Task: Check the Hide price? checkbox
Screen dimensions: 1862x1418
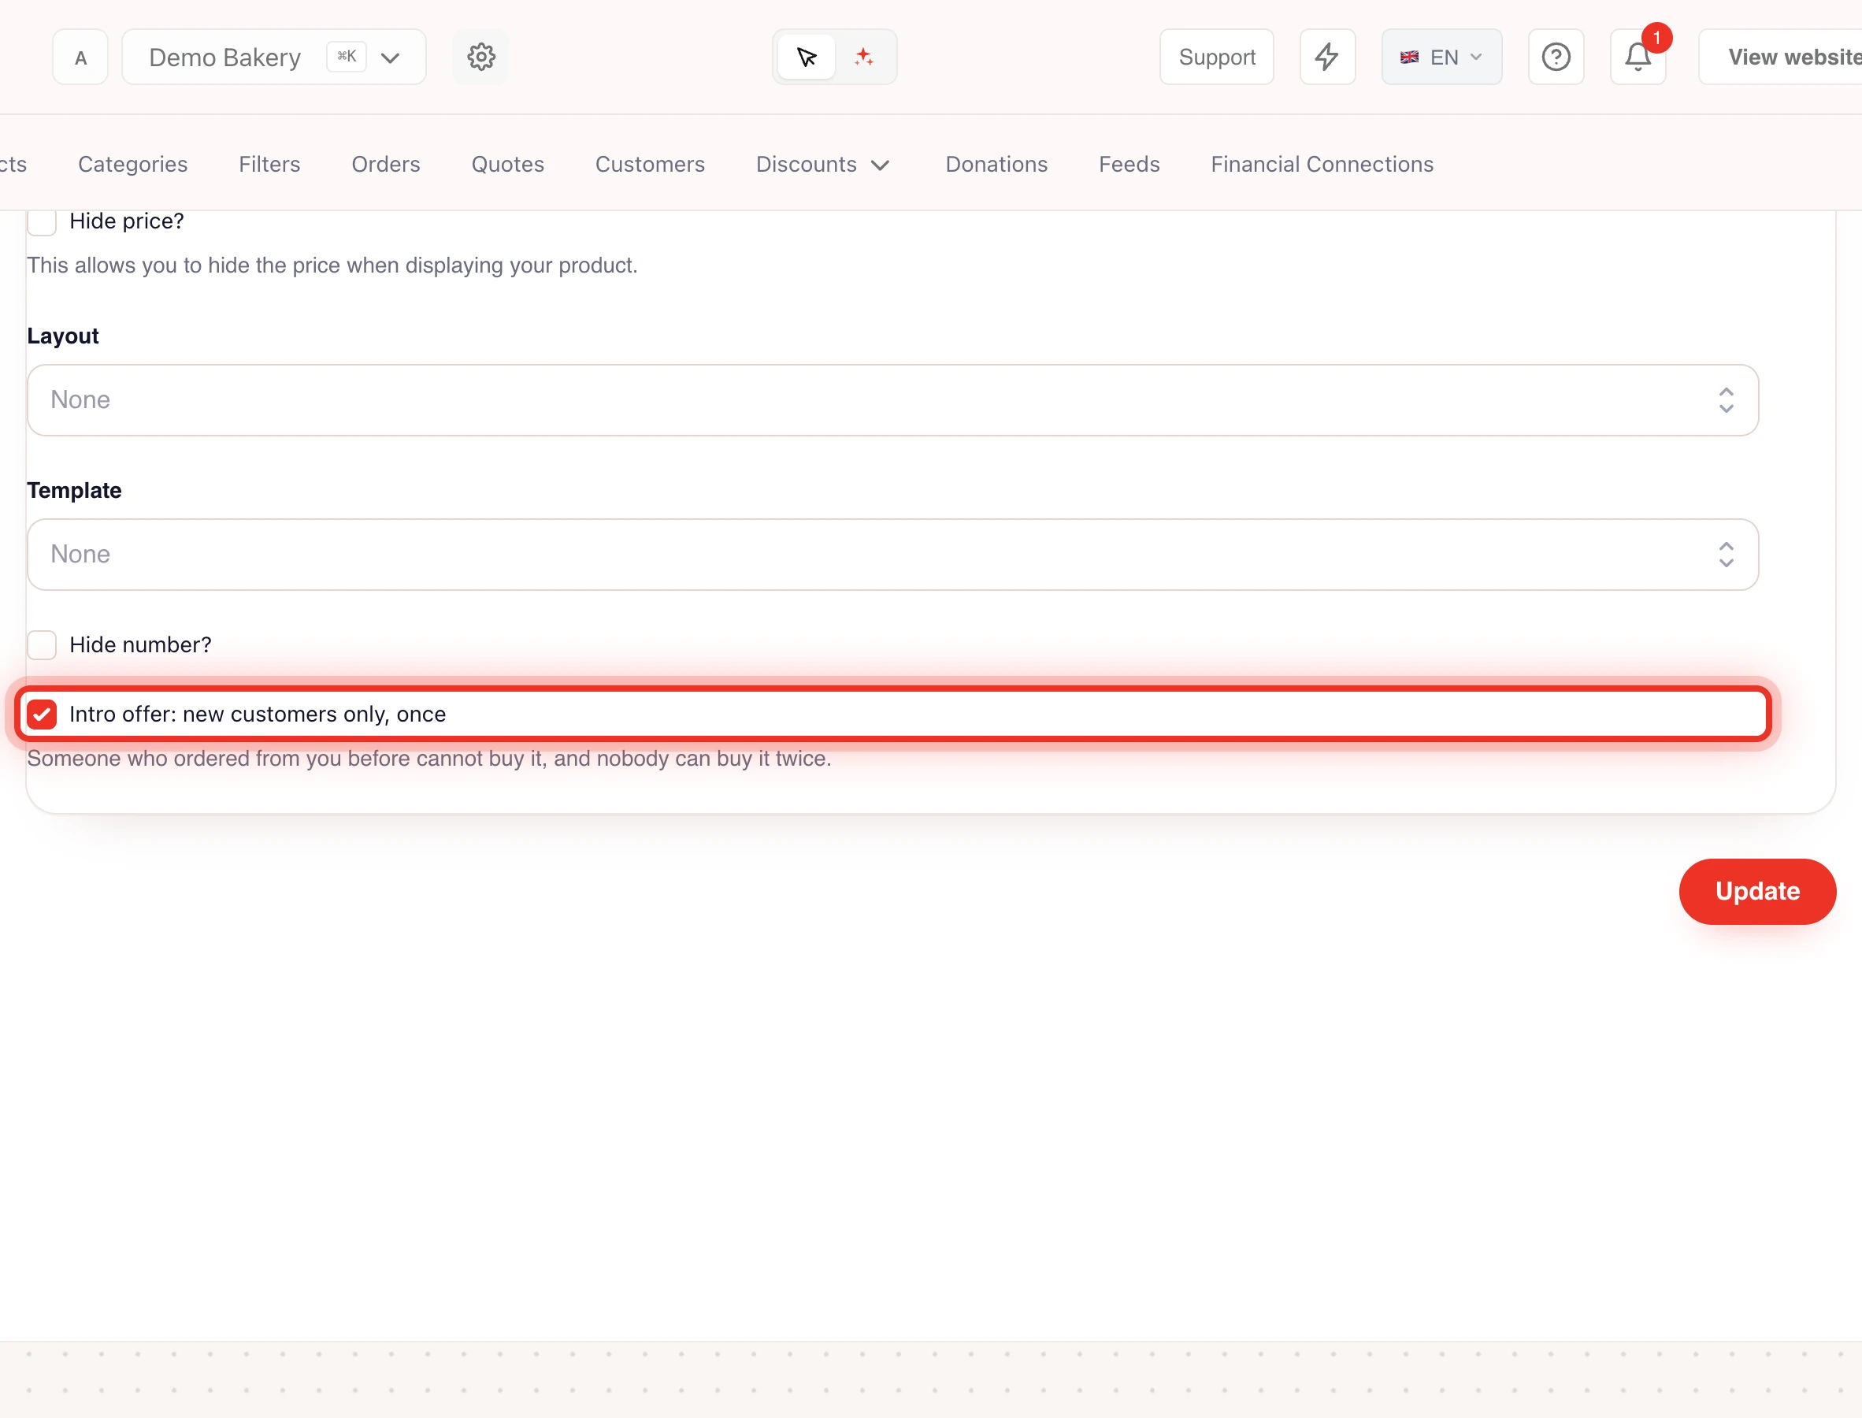Action: (x=41, y=221)
